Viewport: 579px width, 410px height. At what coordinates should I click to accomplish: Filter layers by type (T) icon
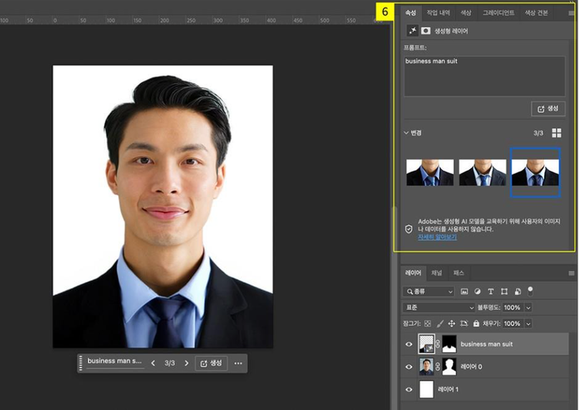[490, 292]
